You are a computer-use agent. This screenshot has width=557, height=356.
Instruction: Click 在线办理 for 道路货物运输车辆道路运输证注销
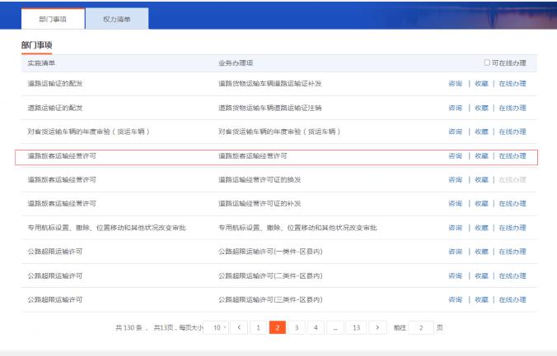[x=513, y=108]
